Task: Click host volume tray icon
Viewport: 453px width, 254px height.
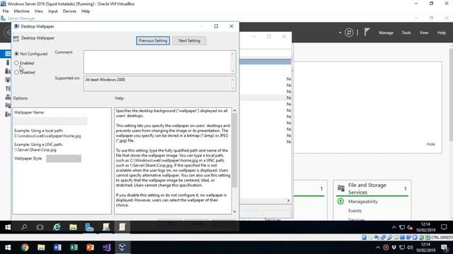Action: 410,248
